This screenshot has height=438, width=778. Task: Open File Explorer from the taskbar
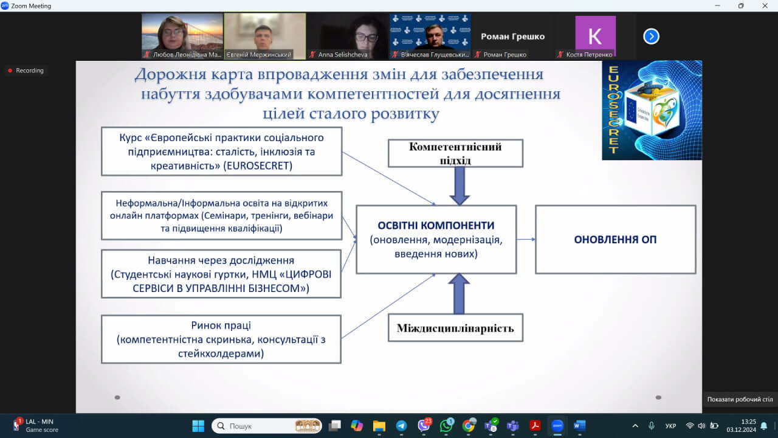click(x=379, y=426)
